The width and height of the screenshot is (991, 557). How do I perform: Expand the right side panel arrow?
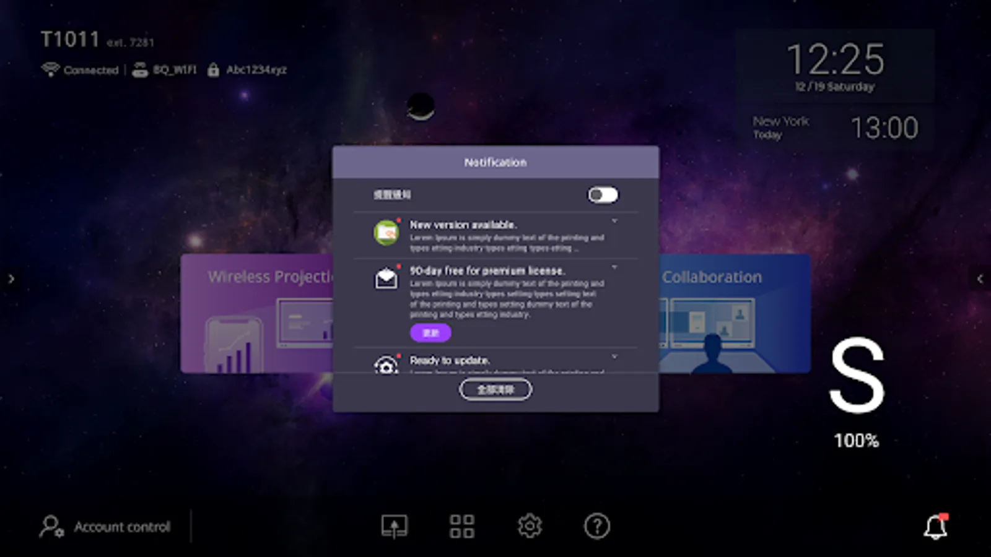[x=980, y=279]
